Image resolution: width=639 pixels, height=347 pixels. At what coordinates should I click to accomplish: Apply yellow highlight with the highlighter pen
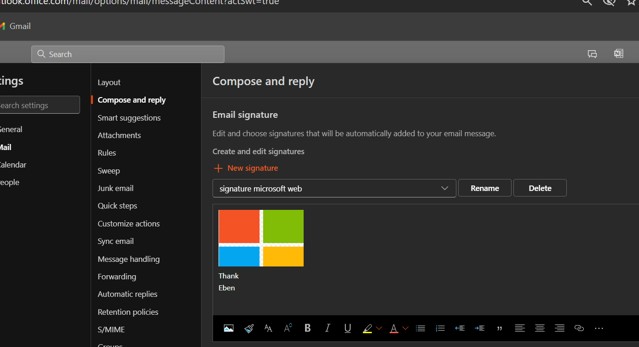[x=367, y=328]
